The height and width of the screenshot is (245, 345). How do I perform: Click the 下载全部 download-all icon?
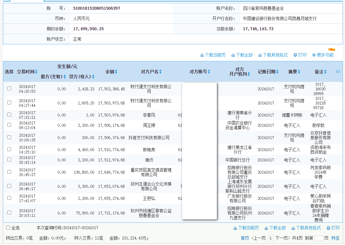234,55
